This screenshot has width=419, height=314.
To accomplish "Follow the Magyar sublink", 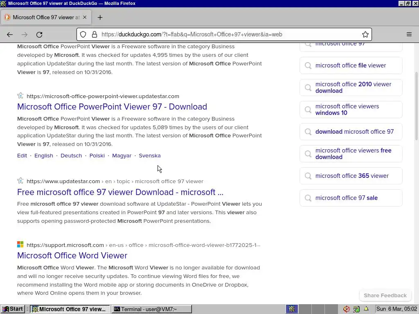I will click(x=122, y=156).
